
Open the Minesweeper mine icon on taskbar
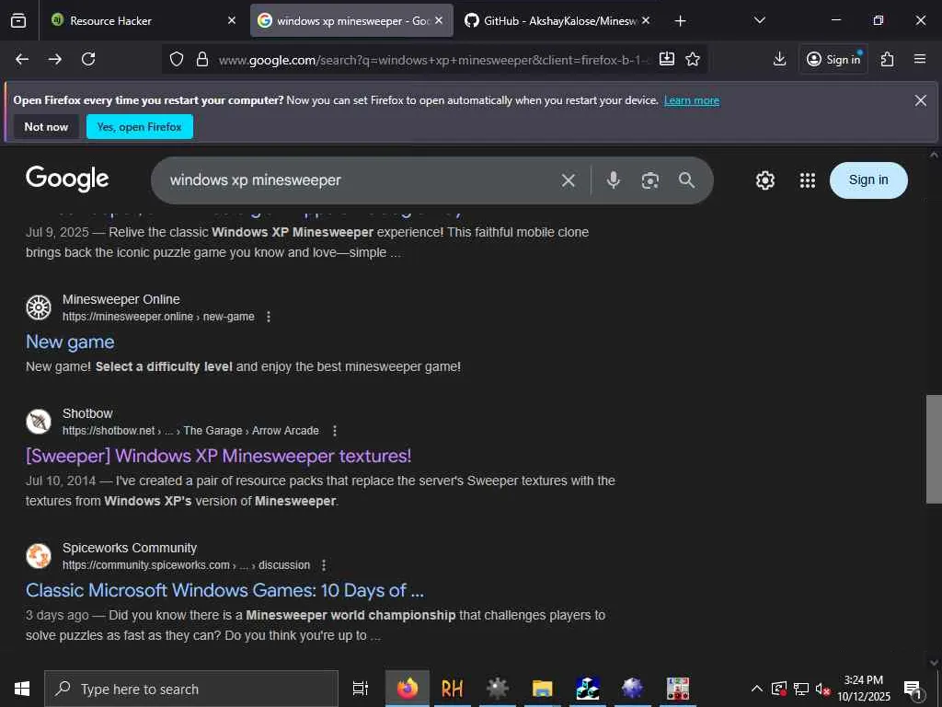[498, 689]
